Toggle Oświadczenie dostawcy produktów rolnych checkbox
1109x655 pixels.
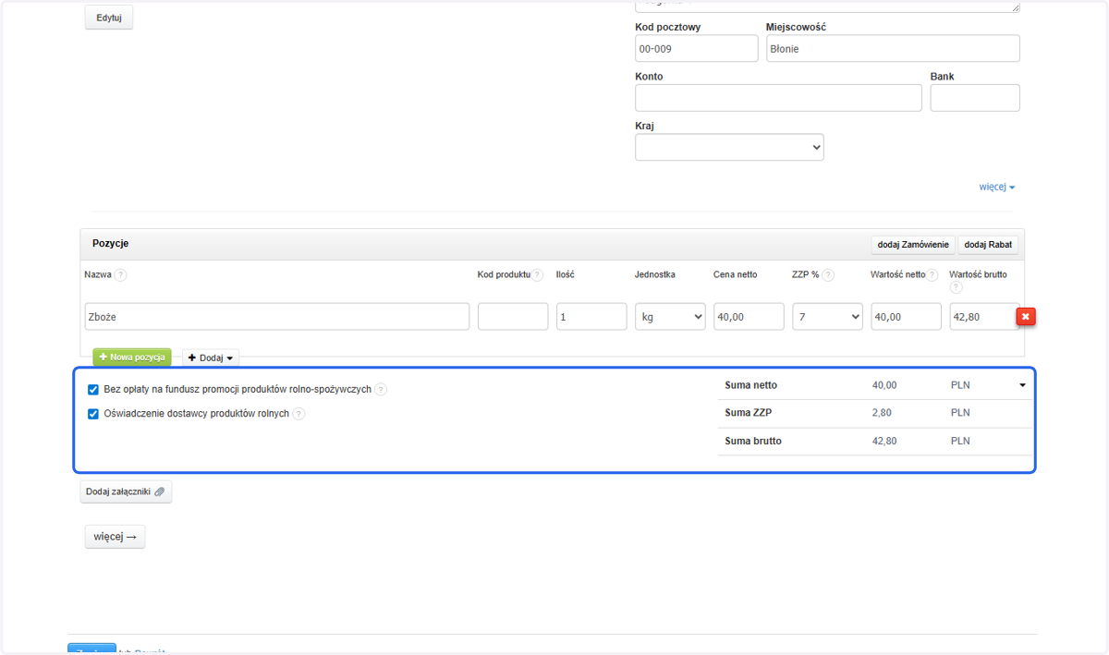coord(92,414)
